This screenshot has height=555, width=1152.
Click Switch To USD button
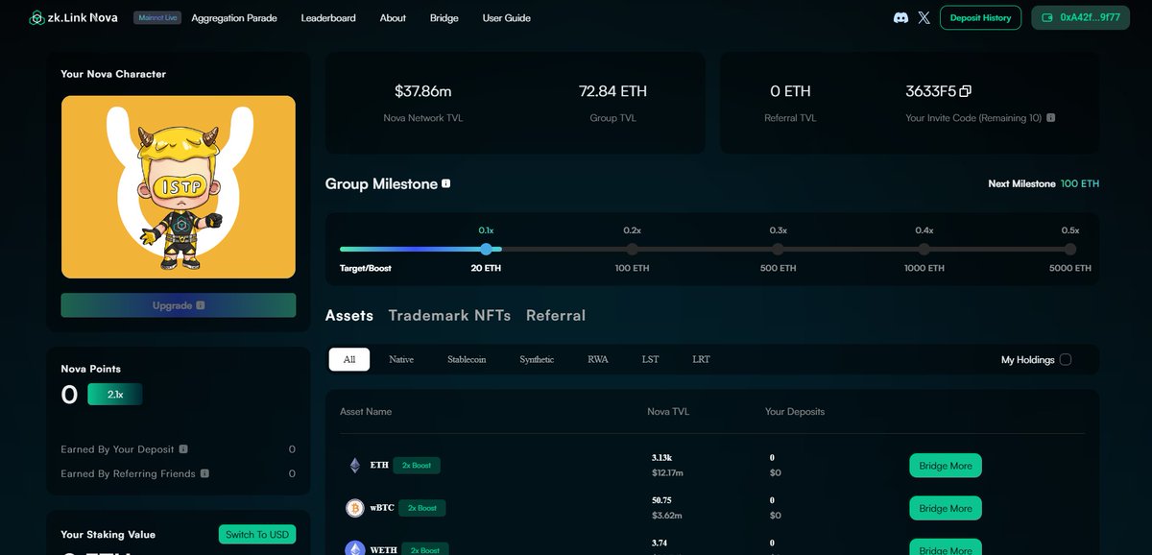257,534
